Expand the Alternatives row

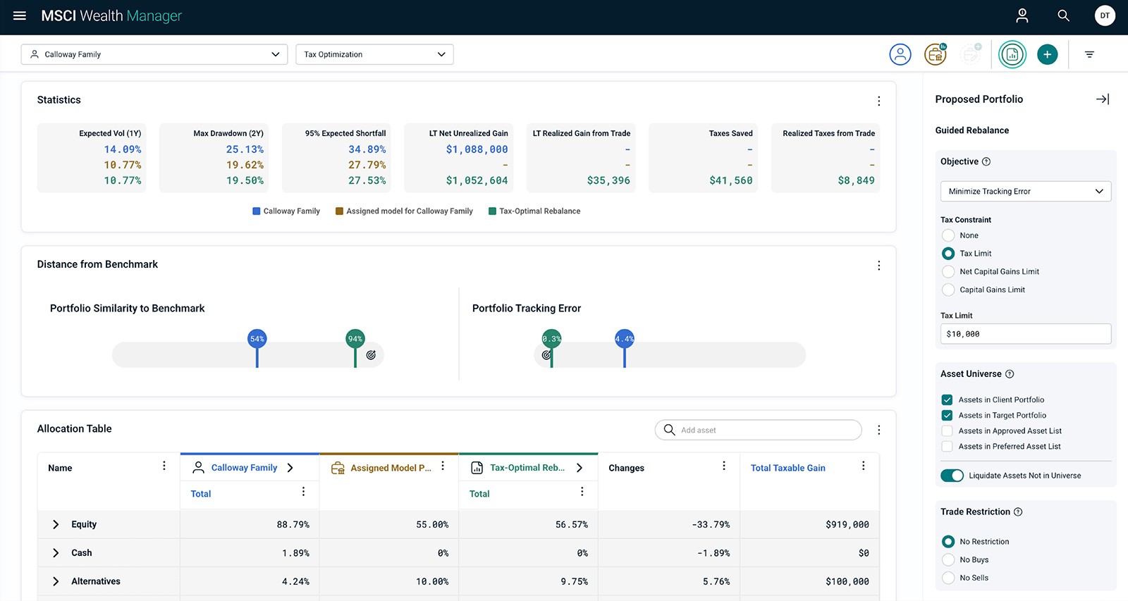pos(56,581)
